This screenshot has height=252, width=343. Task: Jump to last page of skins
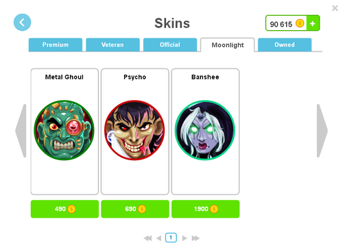(196, 238)
